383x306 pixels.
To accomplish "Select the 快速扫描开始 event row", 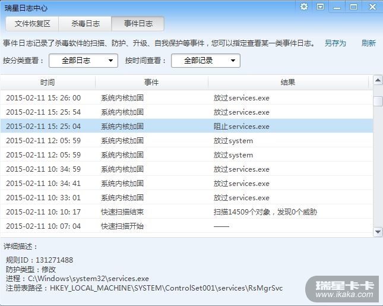I will (x=186, y=226).
